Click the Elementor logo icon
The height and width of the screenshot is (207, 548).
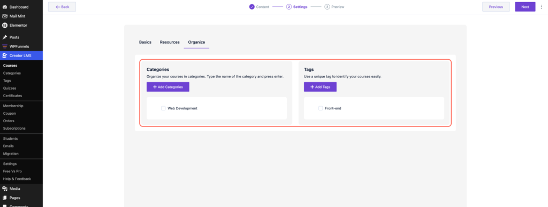[5, 25]
